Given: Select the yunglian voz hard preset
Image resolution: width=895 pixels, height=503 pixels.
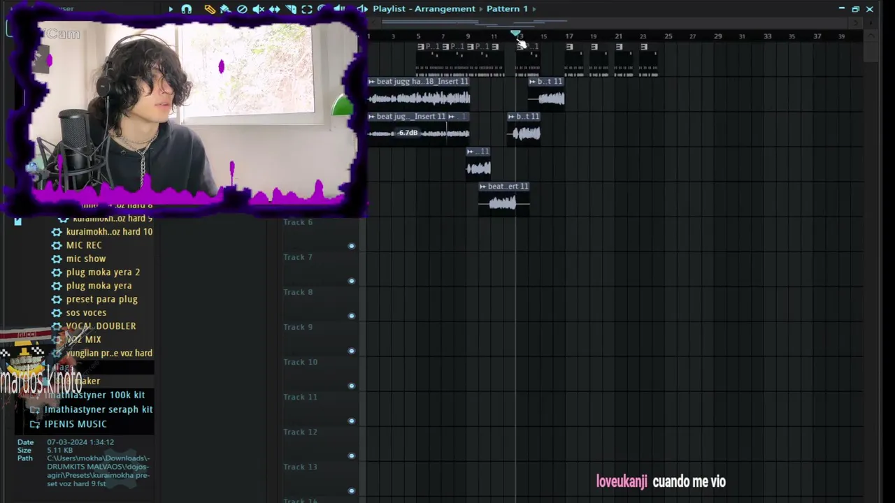Looking at the screenshot, I should (x=109, y=353).
